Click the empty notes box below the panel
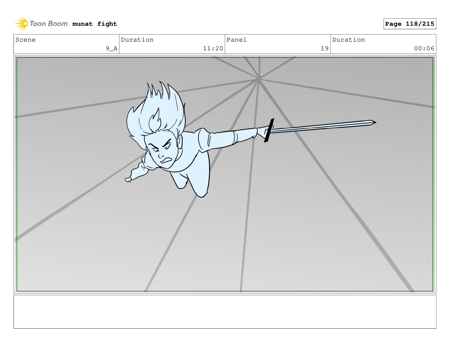The image size is (450, 349). [x=225, y=312]
